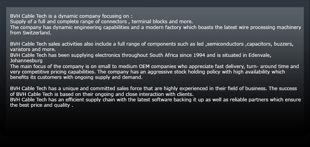Click the text 'from Switzerland.'
Viewport: 310px width, 147px height.
pos(31,33)
